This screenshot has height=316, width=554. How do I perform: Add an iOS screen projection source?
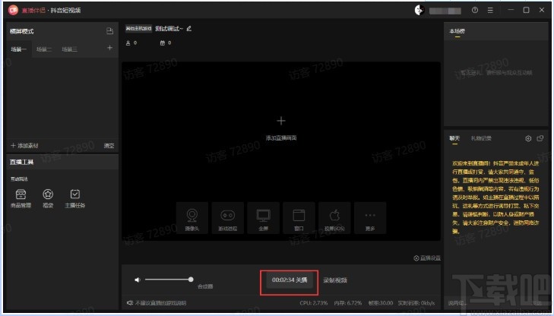(x=334, y=218)
